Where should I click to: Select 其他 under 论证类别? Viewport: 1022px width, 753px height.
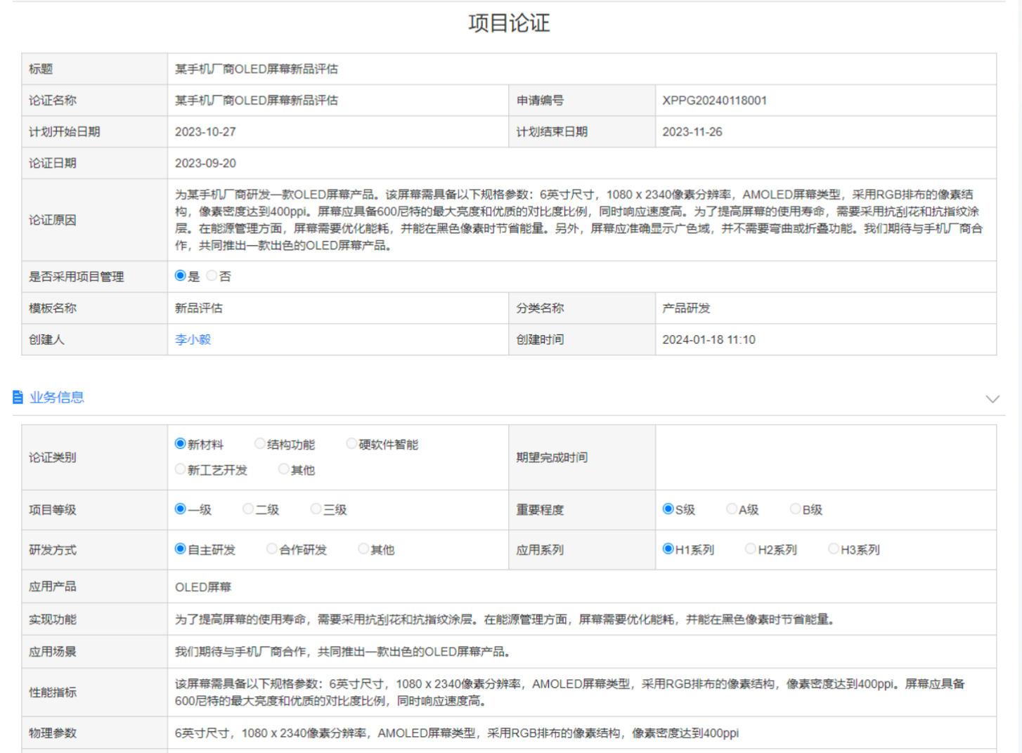click(284, 469)
